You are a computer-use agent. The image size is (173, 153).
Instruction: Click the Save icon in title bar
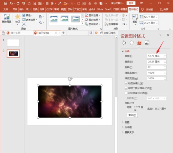pos(6,3)
